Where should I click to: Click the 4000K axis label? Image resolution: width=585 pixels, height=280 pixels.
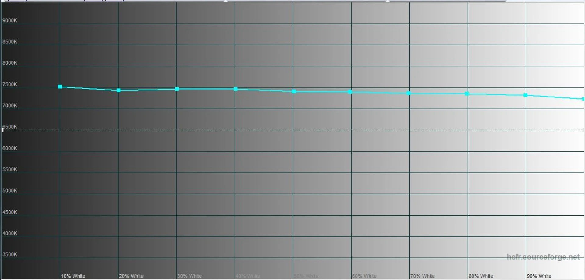click(x=10, y=233)
